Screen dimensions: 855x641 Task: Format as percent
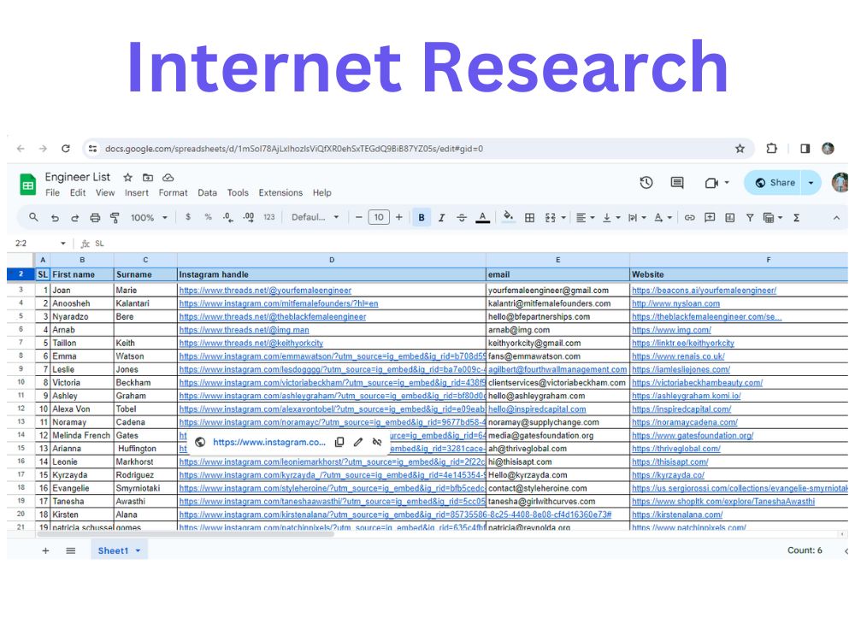(x=208, y=217)
